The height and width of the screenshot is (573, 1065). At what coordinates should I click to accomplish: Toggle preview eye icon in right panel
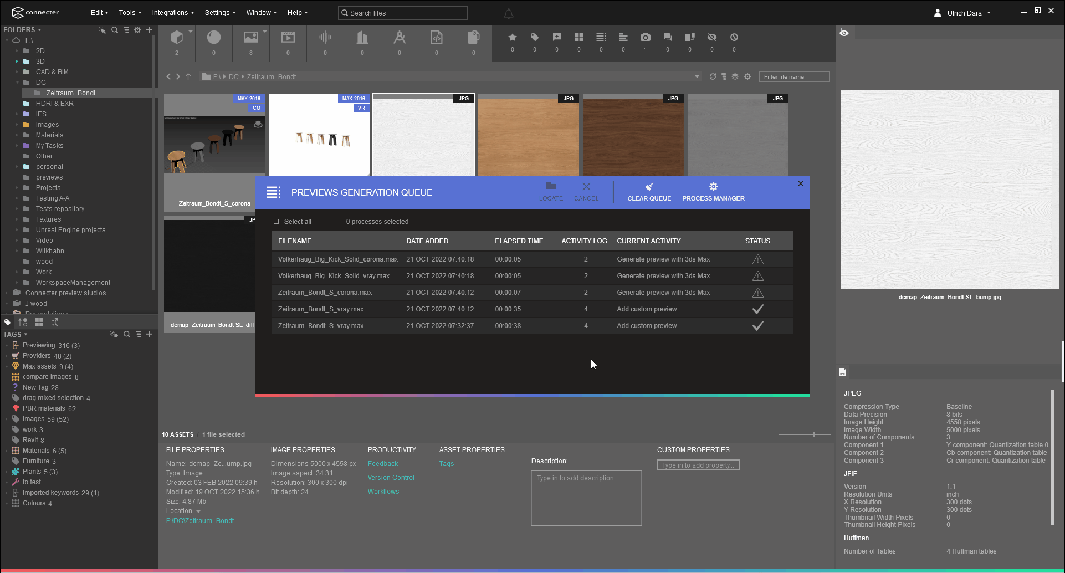coord(845,32)
